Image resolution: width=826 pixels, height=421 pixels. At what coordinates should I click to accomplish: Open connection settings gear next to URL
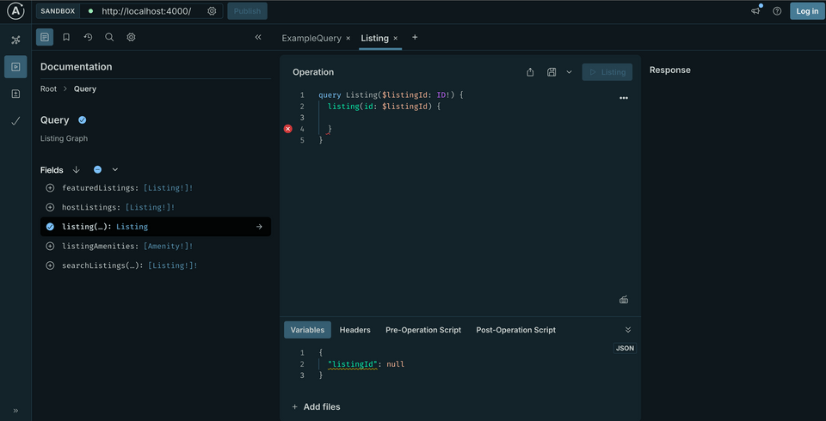click(x=212, y=11)
